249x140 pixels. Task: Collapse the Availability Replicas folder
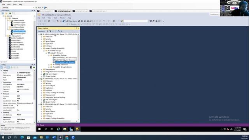[49, 55]
